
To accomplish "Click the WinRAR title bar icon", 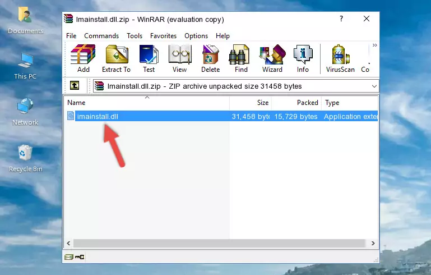I will [68, 19].
